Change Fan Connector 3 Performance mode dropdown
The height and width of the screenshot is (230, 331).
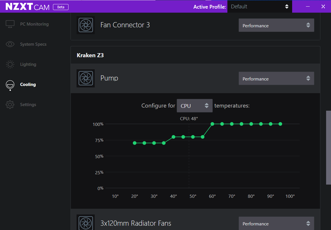point(276,25)
